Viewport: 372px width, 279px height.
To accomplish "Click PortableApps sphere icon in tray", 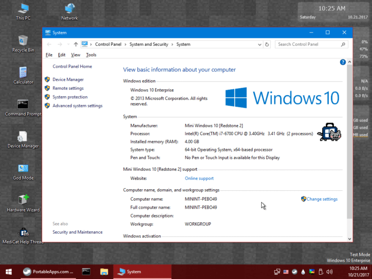I will point(294,272).
